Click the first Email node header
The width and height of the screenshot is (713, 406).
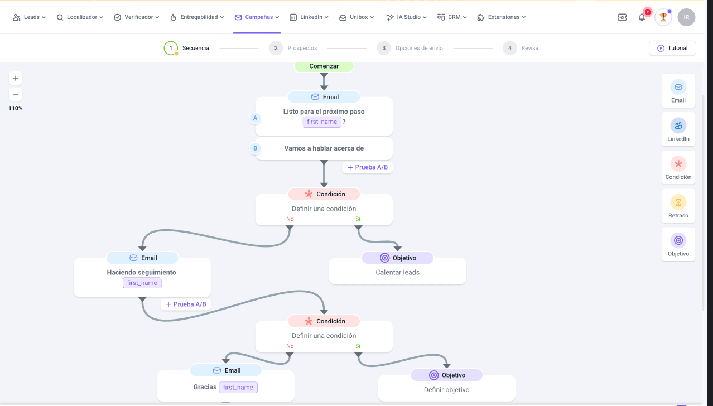pyautogui.click(x=324, y=97)
